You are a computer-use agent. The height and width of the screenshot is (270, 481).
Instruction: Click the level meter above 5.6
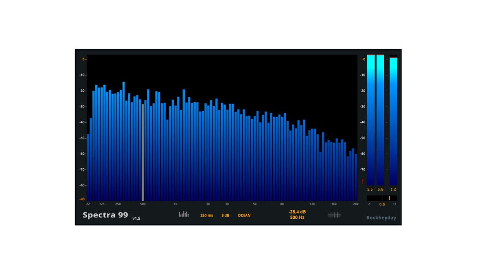coord(380,119)
